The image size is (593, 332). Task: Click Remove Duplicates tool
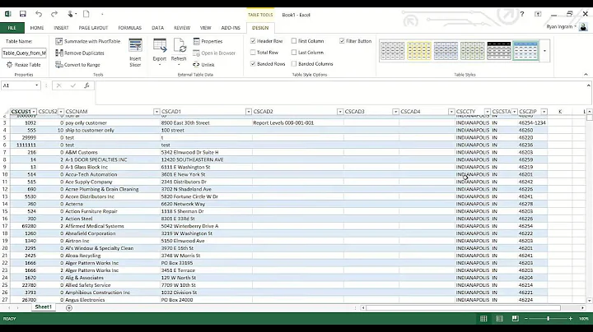[80, 53]
